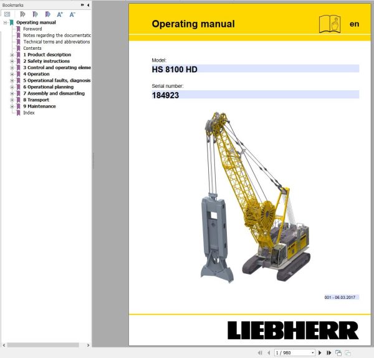
Task: Click the Contents bookmark icon
Action: 18,48
